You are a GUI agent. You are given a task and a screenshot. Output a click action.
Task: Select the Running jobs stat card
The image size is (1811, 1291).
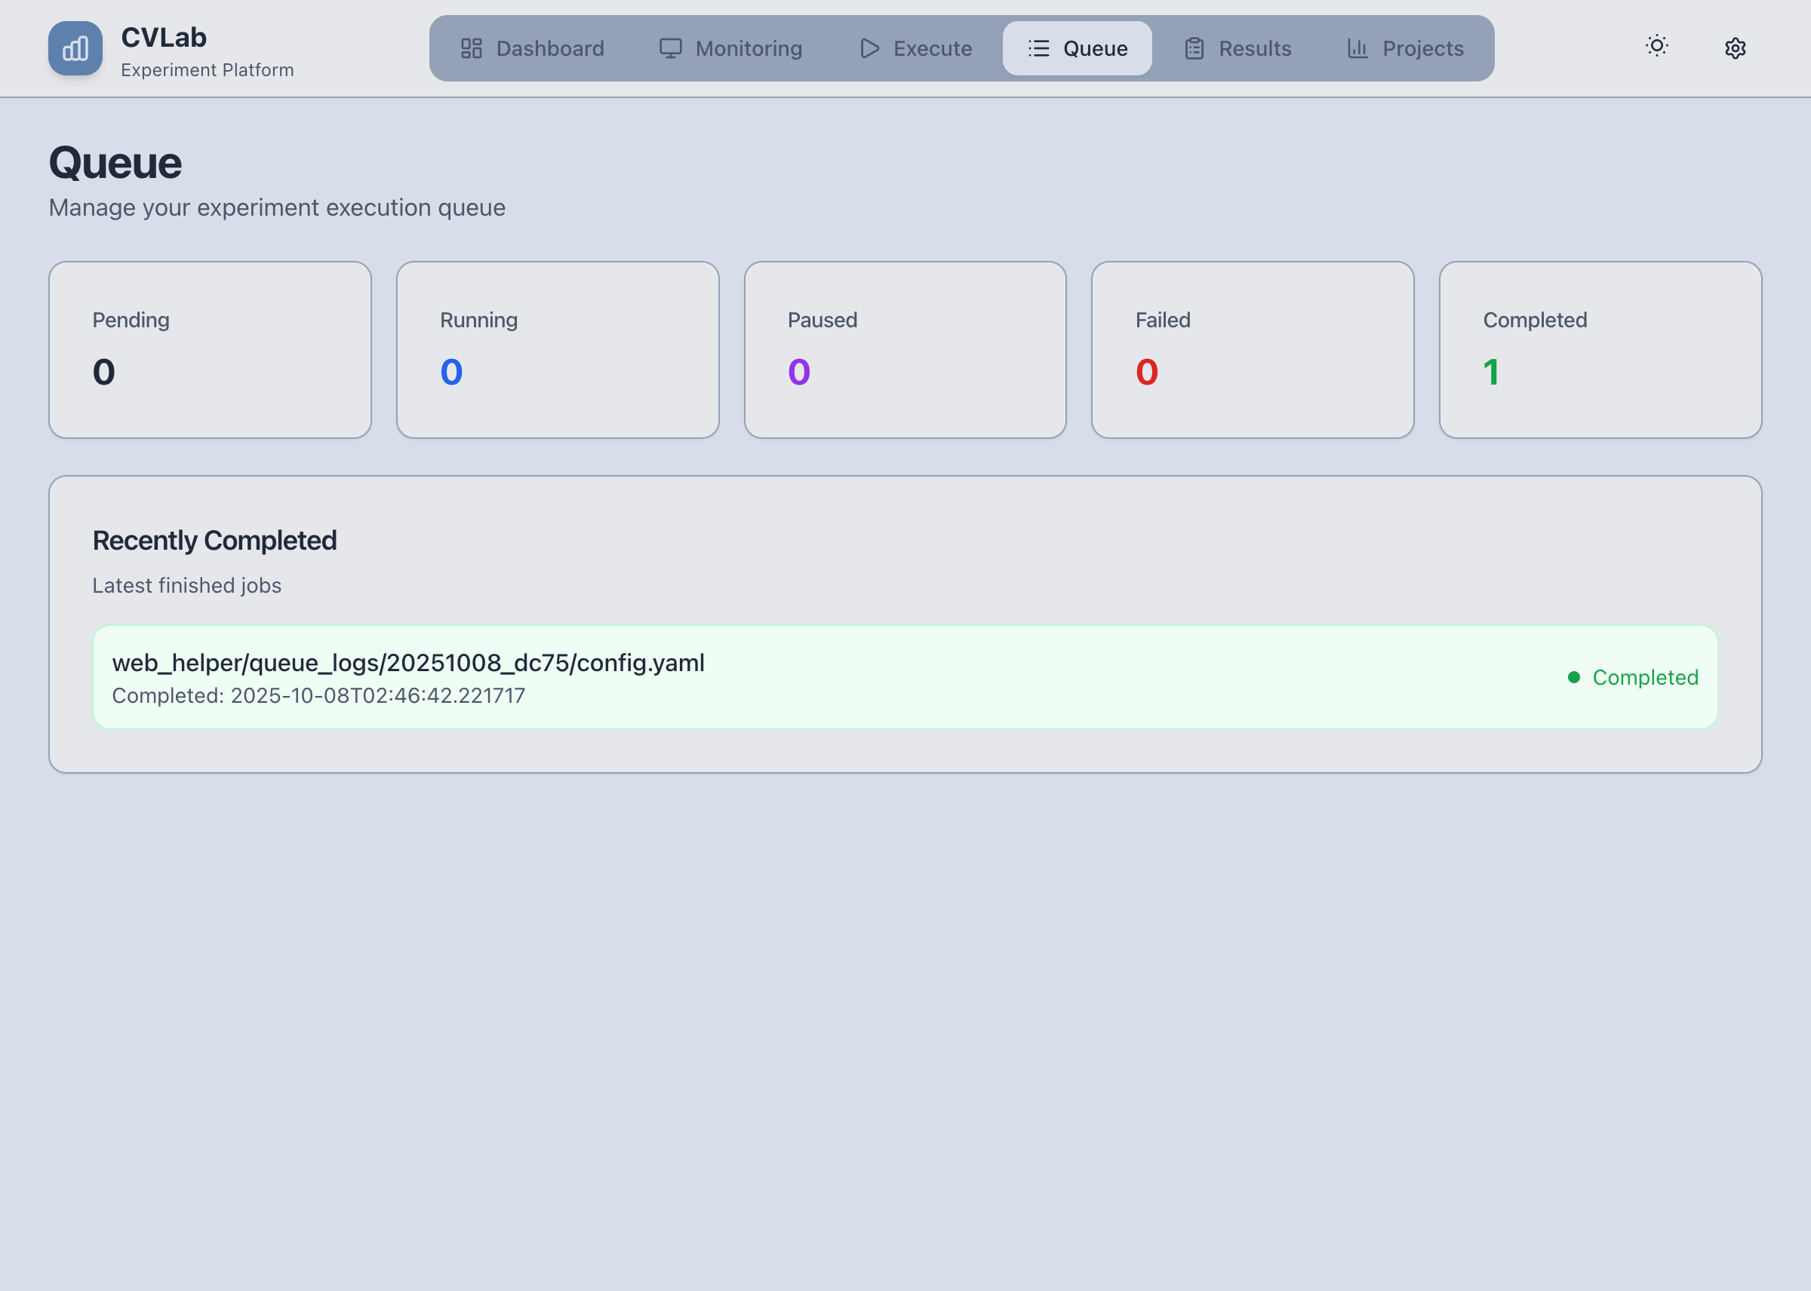tap(558, 350)
